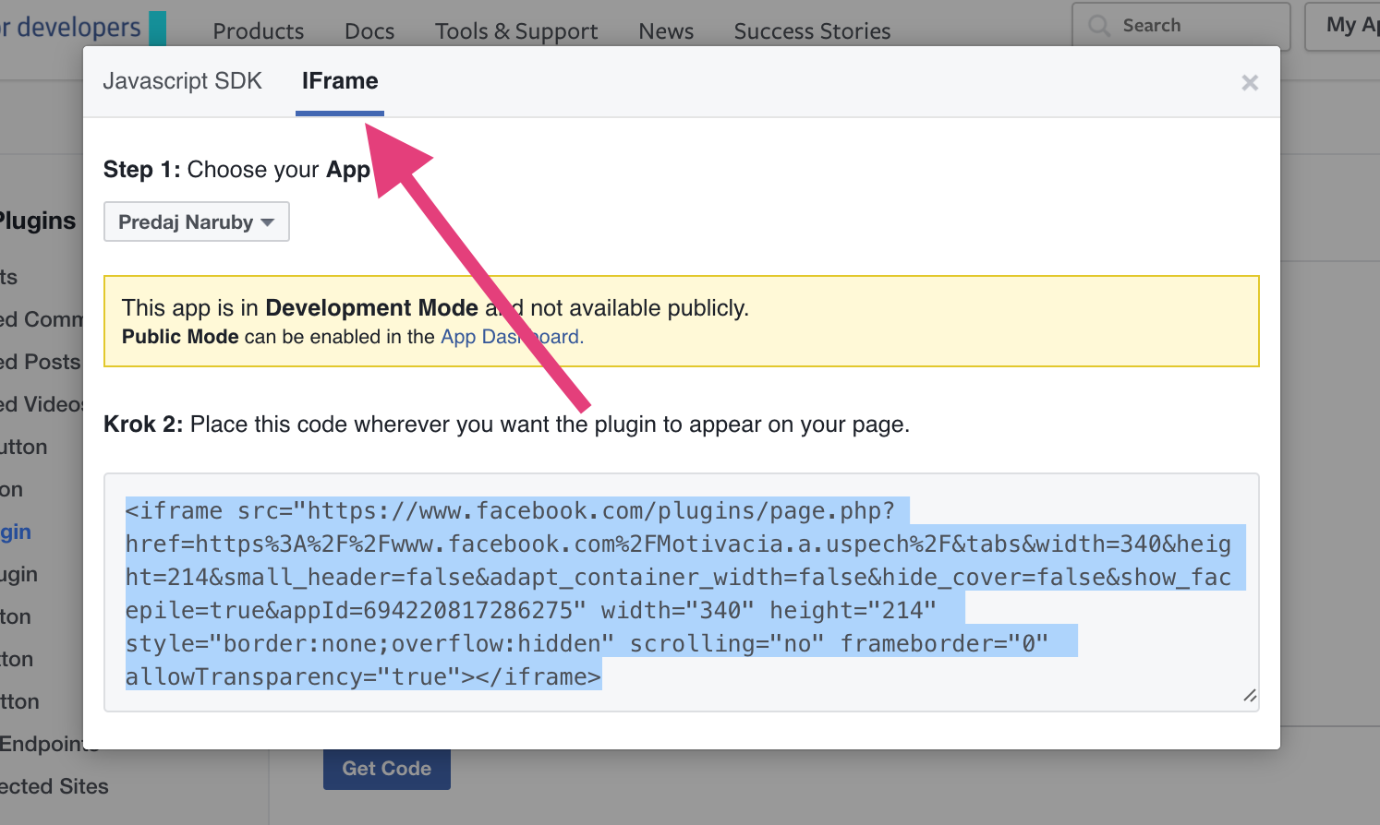The height and width of the screenshot is (825, 1380).
Task: Close the code dialog with the X
Action: point(1250,83)
